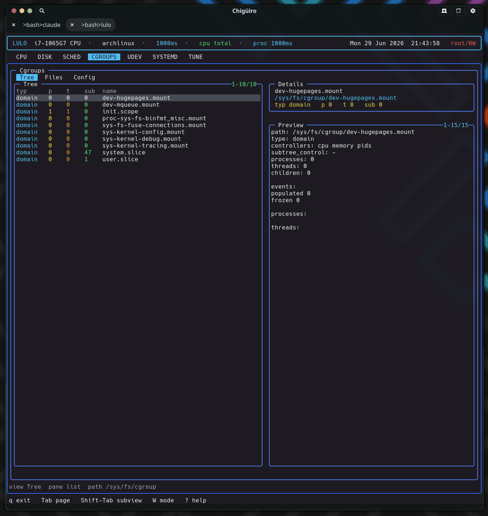The width and height of the screenshot is (488, 516).
Task: Switch to the >bash>lulo terminal tab
Action: (96, 25)
